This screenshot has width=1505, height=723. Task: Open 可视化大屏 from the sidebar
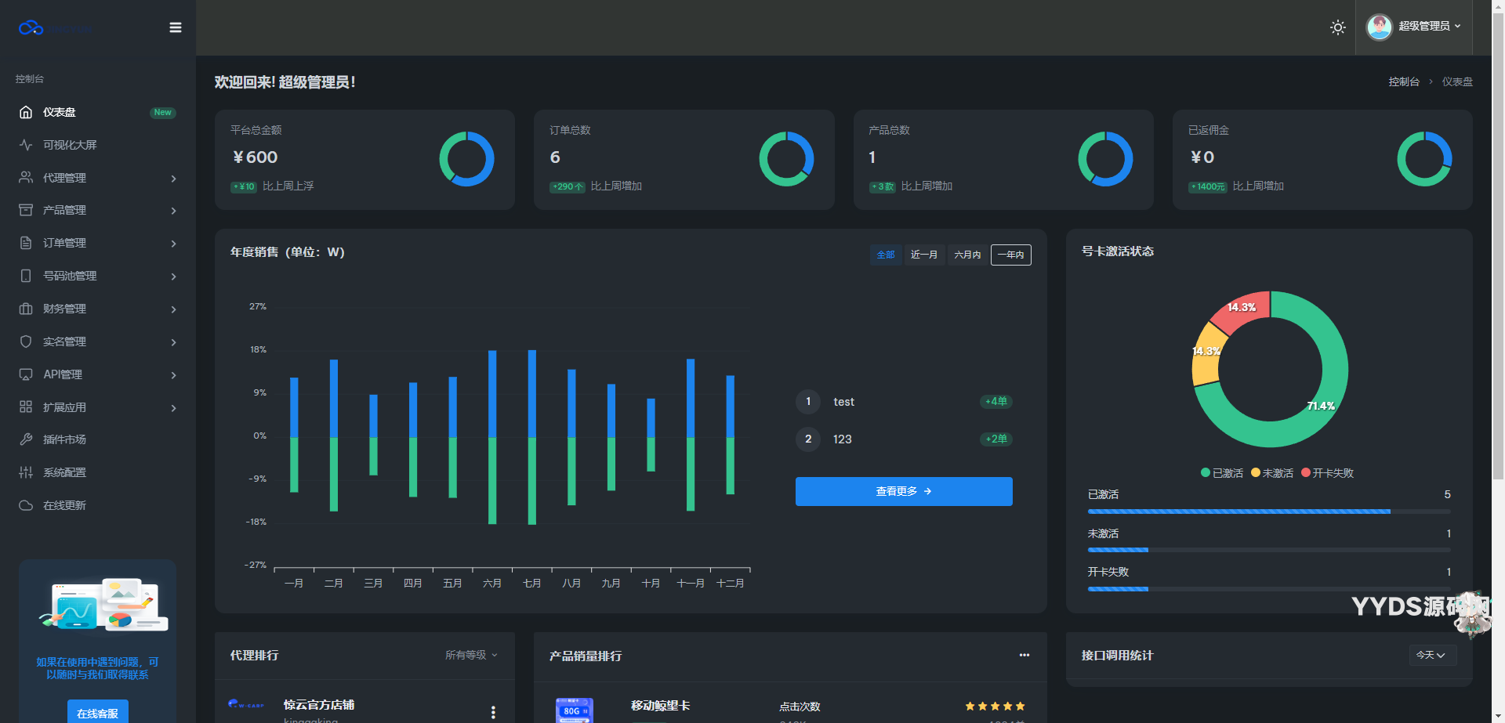click(70, 145)
